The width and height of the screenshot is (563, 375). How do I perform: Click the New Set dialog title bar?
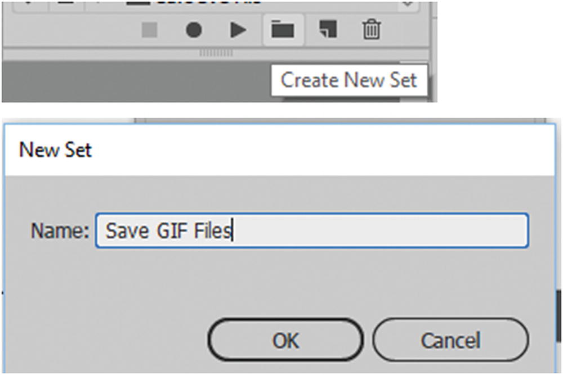pos(55,150)
